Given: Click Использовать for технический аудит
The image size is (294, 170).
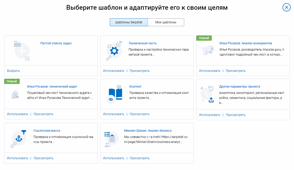Looking at the screenshot, I should pyautogui.click(x=18, y=114).
